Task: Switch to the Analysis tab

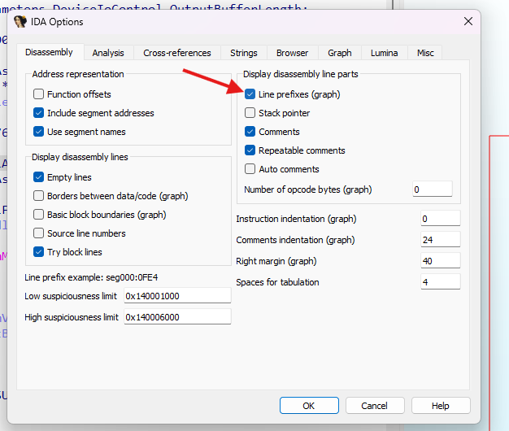Action: click(x=108, y=53)
